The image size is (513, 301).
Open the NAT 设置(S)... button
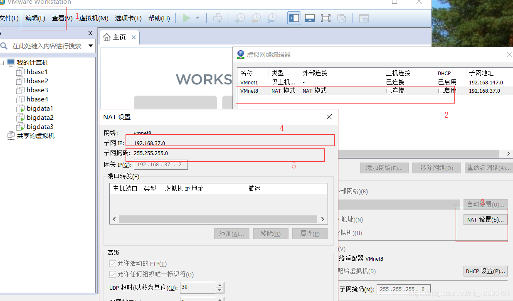485,220
